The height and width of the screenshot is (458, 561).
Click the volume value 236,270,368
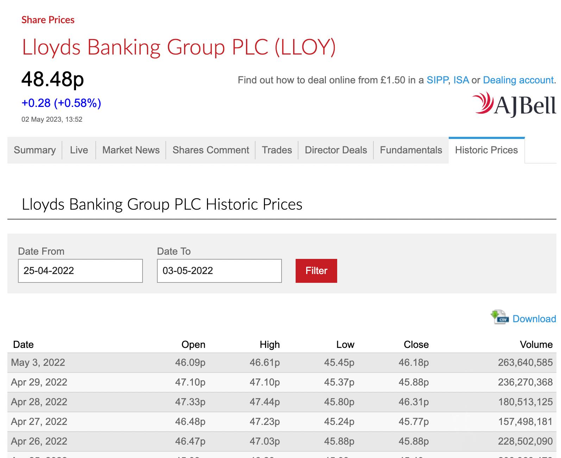[525, 382]
